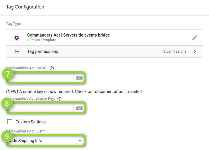Click the green step 7 badge

(8, 73)
